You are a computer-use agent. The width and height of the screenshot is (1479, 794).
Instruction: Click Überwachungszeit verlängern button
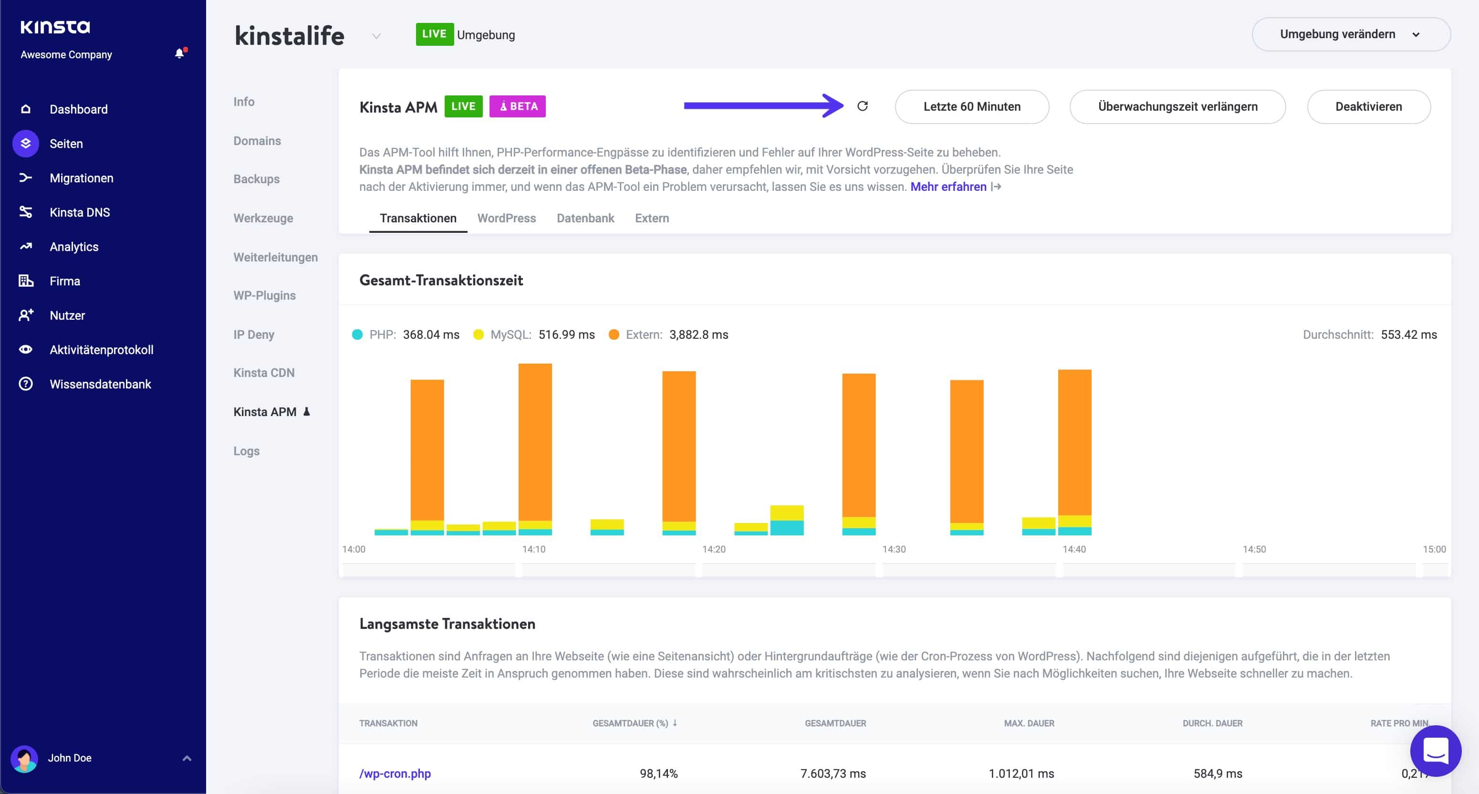1177,106
